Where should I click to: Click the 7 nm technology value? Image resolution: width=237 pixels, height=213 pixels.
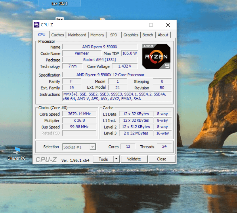72,66
